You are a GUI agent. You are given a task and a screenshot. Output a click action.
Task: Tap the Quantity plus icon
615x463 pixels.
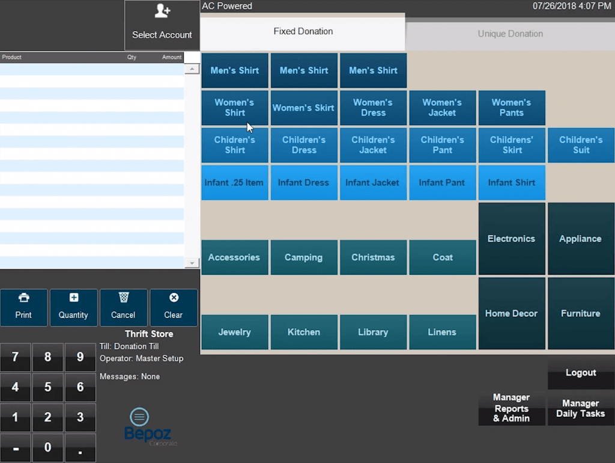click(x=73, y=298)
